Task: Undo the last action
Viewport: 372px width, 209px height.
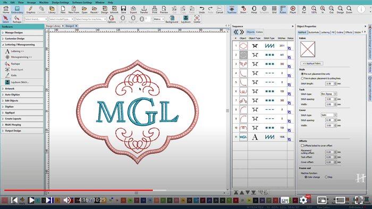Action: click(201, 10)
